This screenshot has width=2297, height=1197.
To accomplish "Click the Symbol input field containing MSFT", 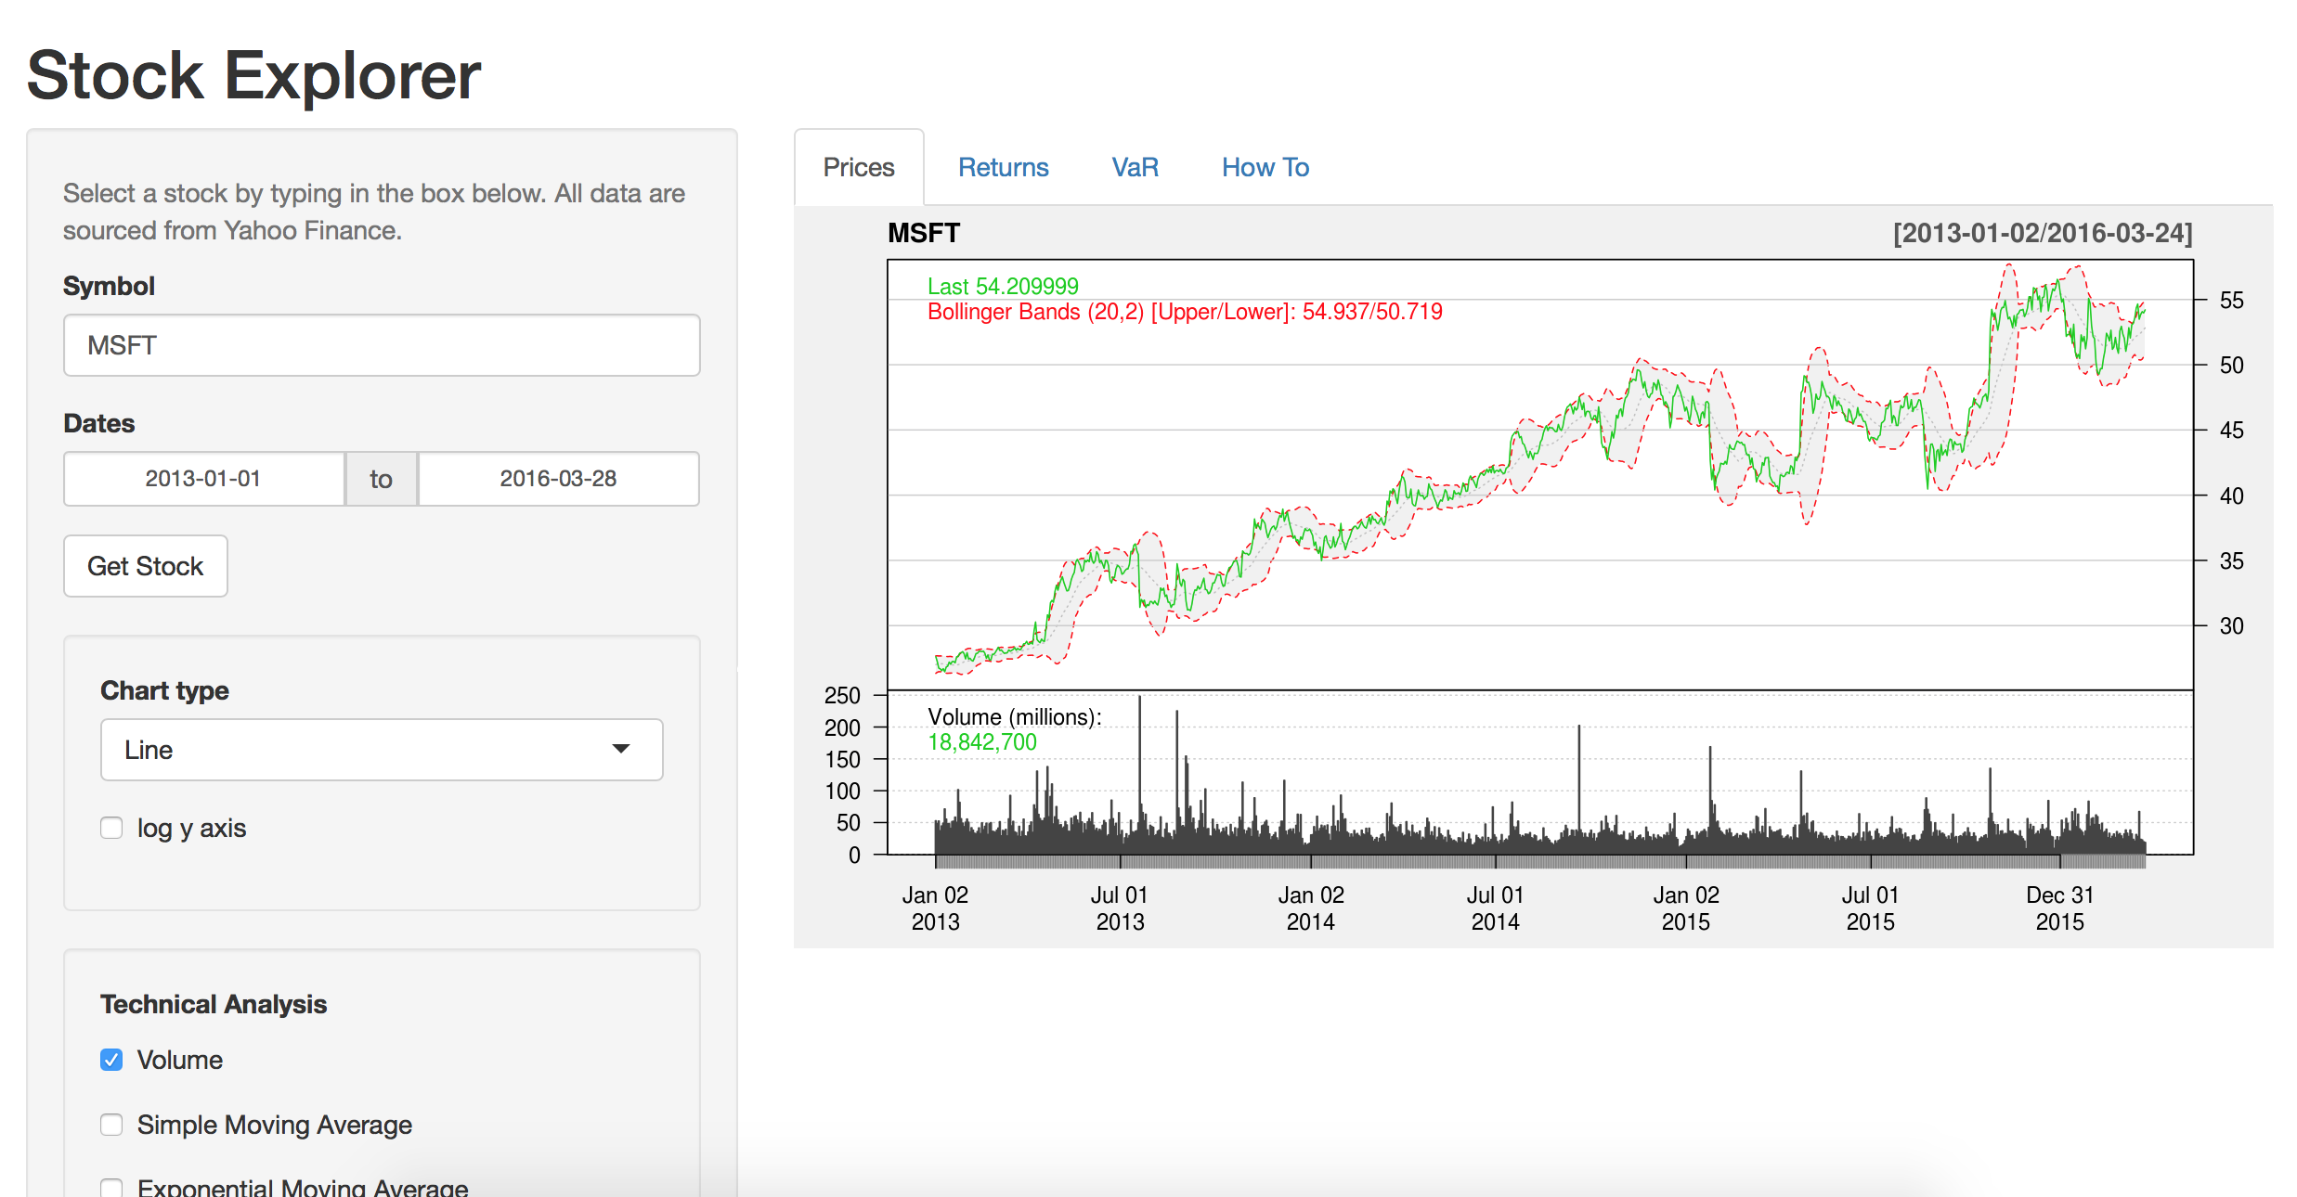I will click(x=381, y=345).
